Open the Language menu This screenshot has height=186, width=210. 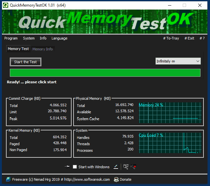click(59, 38)
